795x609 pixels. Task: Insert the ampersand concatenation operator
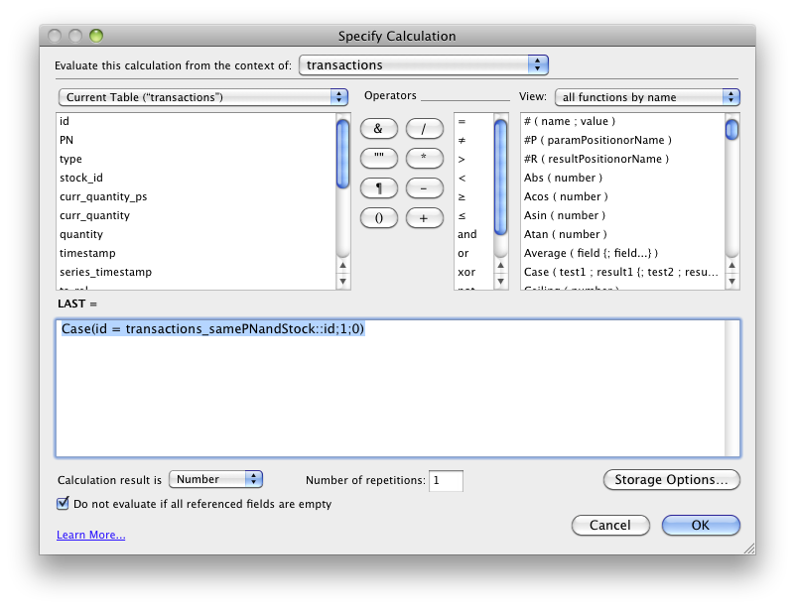point(379,129)
